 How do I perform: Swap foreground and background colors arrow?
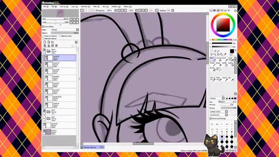click(x=235, y=51)
